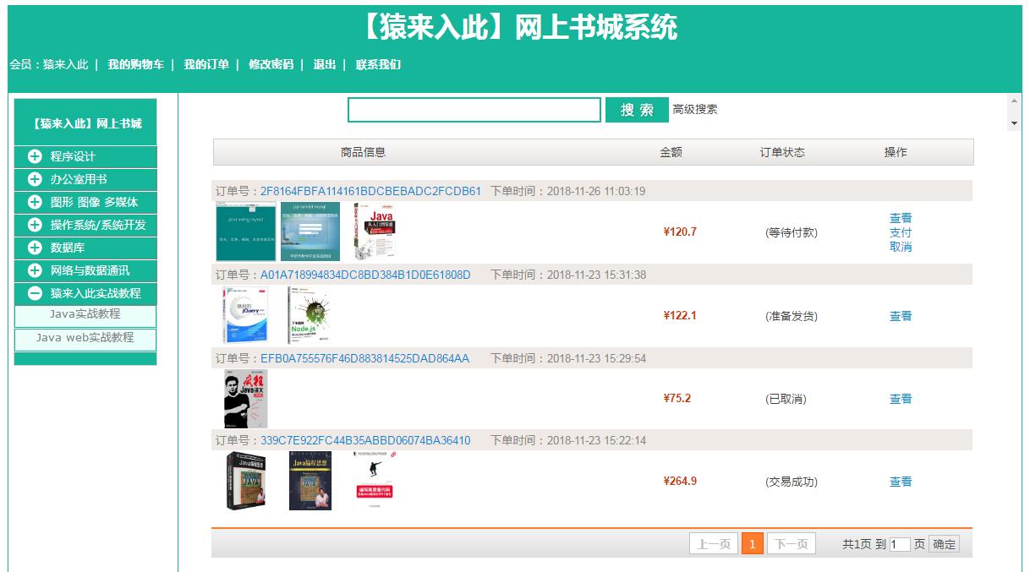View the 交易成功 order via 查看
The height and width of the screenshot is (572, 1030).
901,481
